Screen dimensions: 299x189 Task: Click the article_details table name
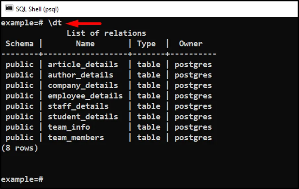[x=83, y=65]
